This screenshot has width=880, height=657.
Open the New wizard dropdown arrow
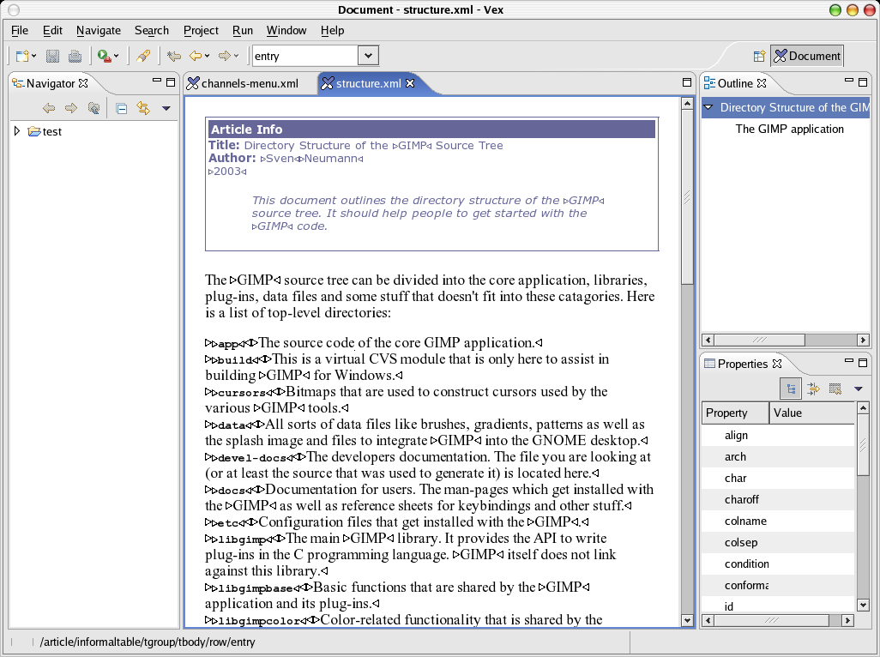(34, 56)
